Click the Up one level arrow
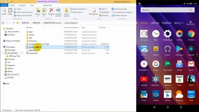This screenshot has height=112, width=199. coord(14,23)
